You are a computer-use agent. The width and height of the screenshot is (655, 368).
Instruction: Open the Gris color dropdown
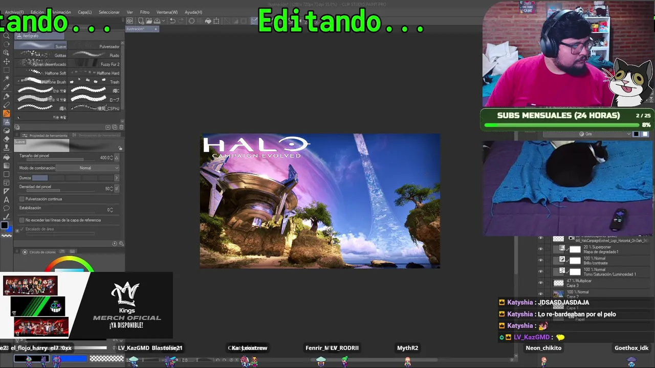(588, 134)
